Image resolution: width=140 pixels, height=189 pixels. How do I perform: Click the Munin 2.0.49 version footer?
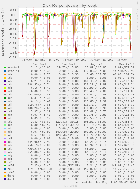tap(70, 186)
